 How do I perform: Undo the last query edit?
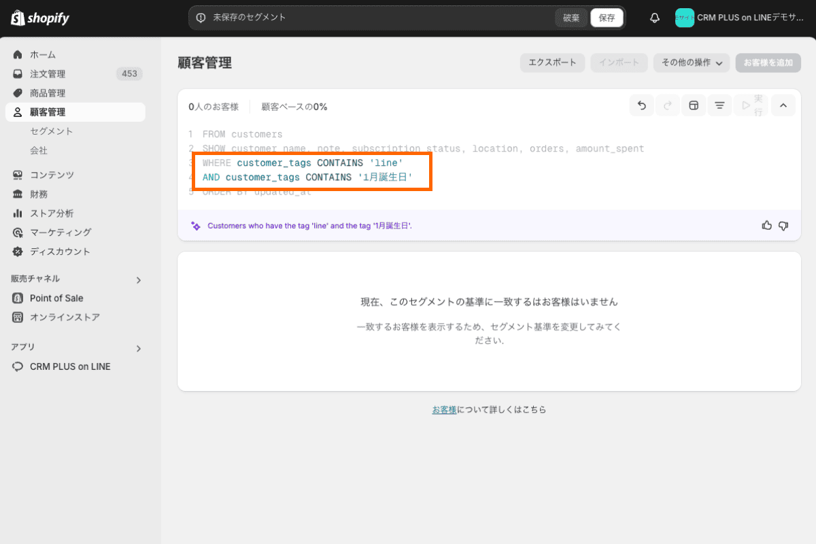click(641, 105)
